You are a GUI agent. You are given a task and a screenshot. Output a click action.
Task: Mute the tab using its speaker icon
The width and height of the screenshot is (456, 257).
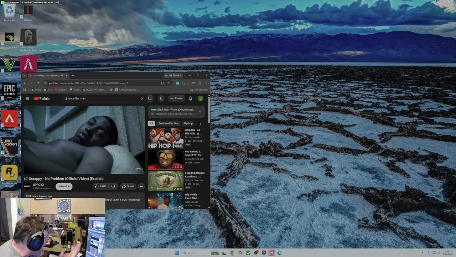[62, 75]
